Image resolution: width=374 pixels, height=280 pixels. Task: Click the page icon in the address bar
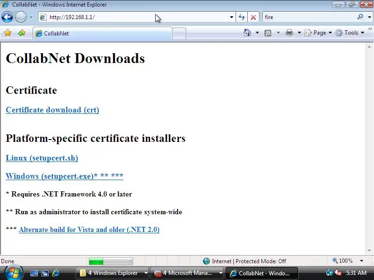tap(43, 17)
